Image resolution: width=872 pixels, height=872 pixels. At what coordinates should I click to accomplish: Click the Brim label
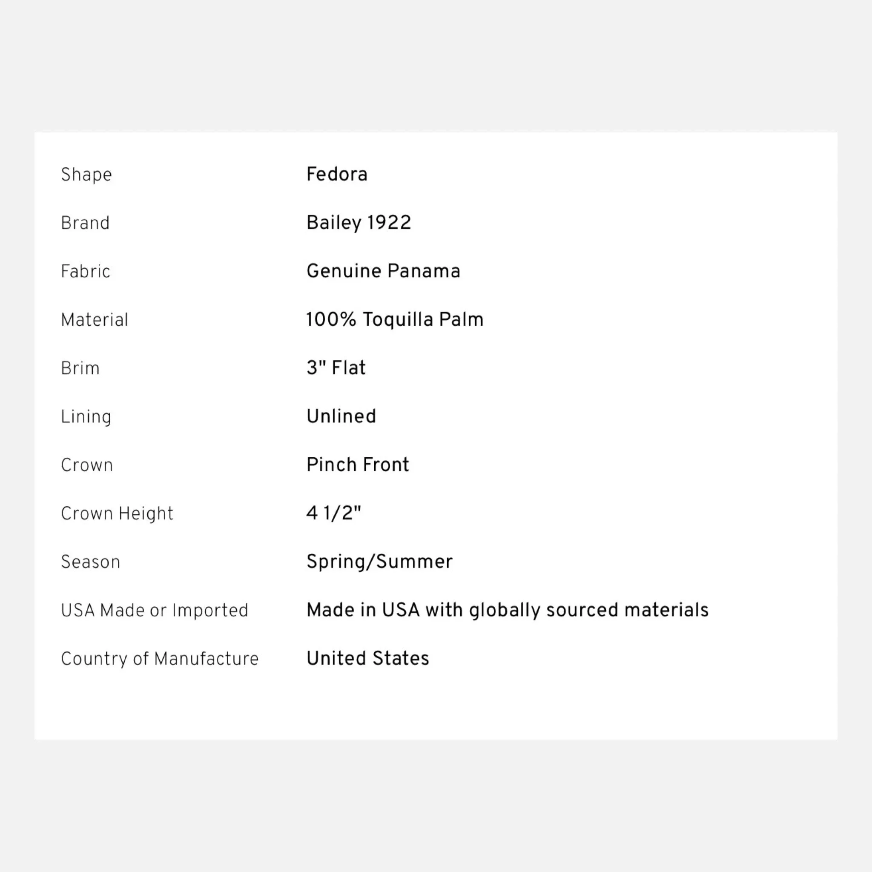click(x=80, y=368)
